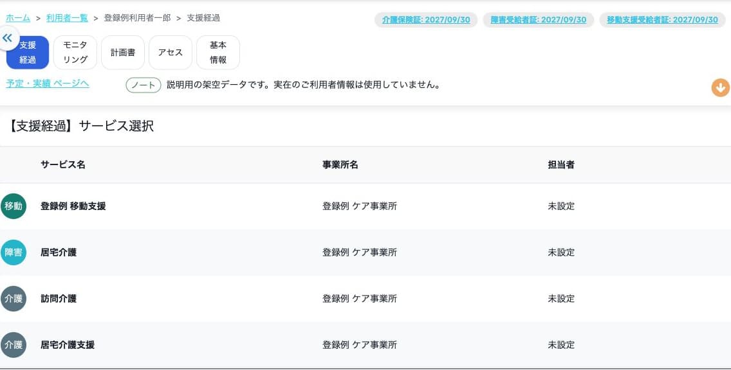The height and width of the screenshot is (370, 731).
Task: Collapse sidebar with double-chevron icon
Action: 8,38
